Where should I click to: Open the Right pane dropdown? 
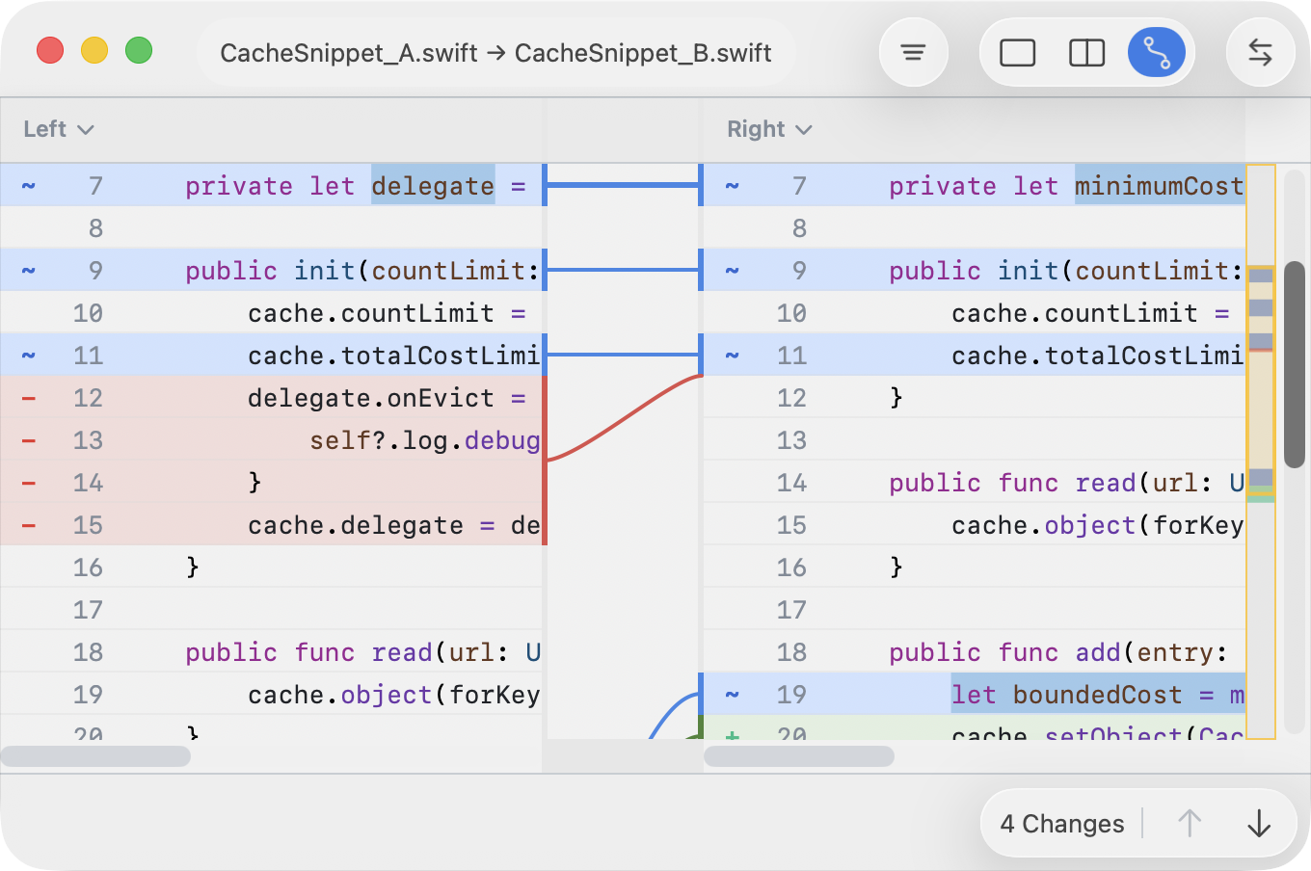[769, 129]
